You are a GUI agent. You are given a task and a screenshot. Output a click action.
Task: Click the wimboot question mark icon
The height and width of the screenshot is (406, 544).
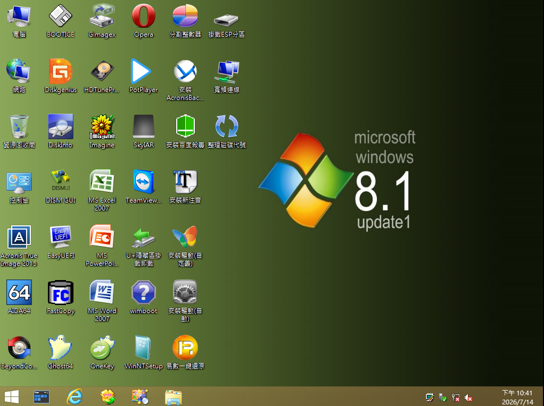(143, 297)
